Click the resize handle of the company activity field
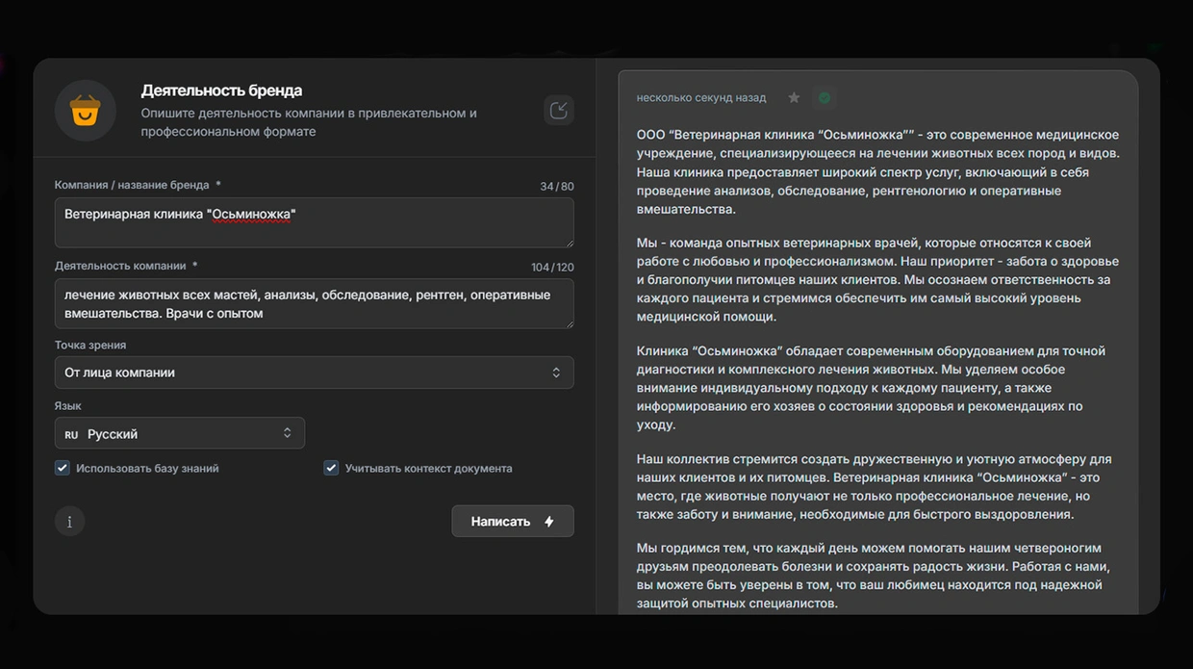The image size is (1193, 669). (568, 322)
